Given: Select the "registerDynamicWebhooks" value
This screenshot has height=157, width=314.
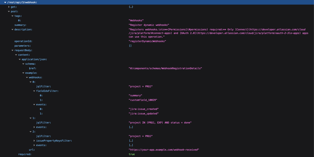Looking at the screenshot, I should tap(147, 41).
